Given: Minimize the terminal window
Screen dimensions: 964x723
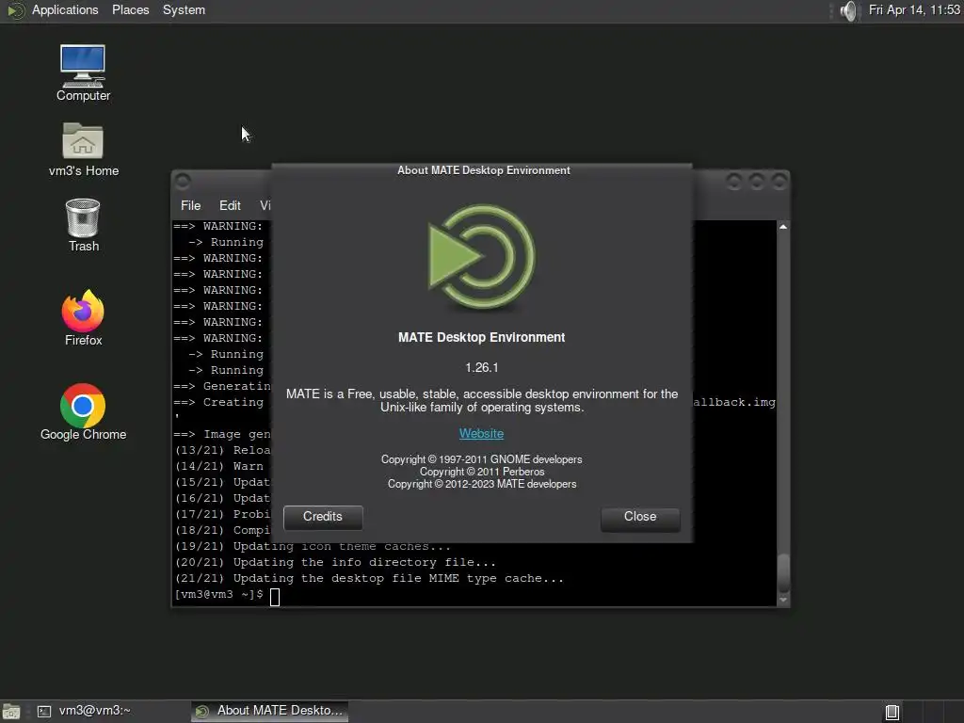Looking at the screenshot, I should point(733,182).
